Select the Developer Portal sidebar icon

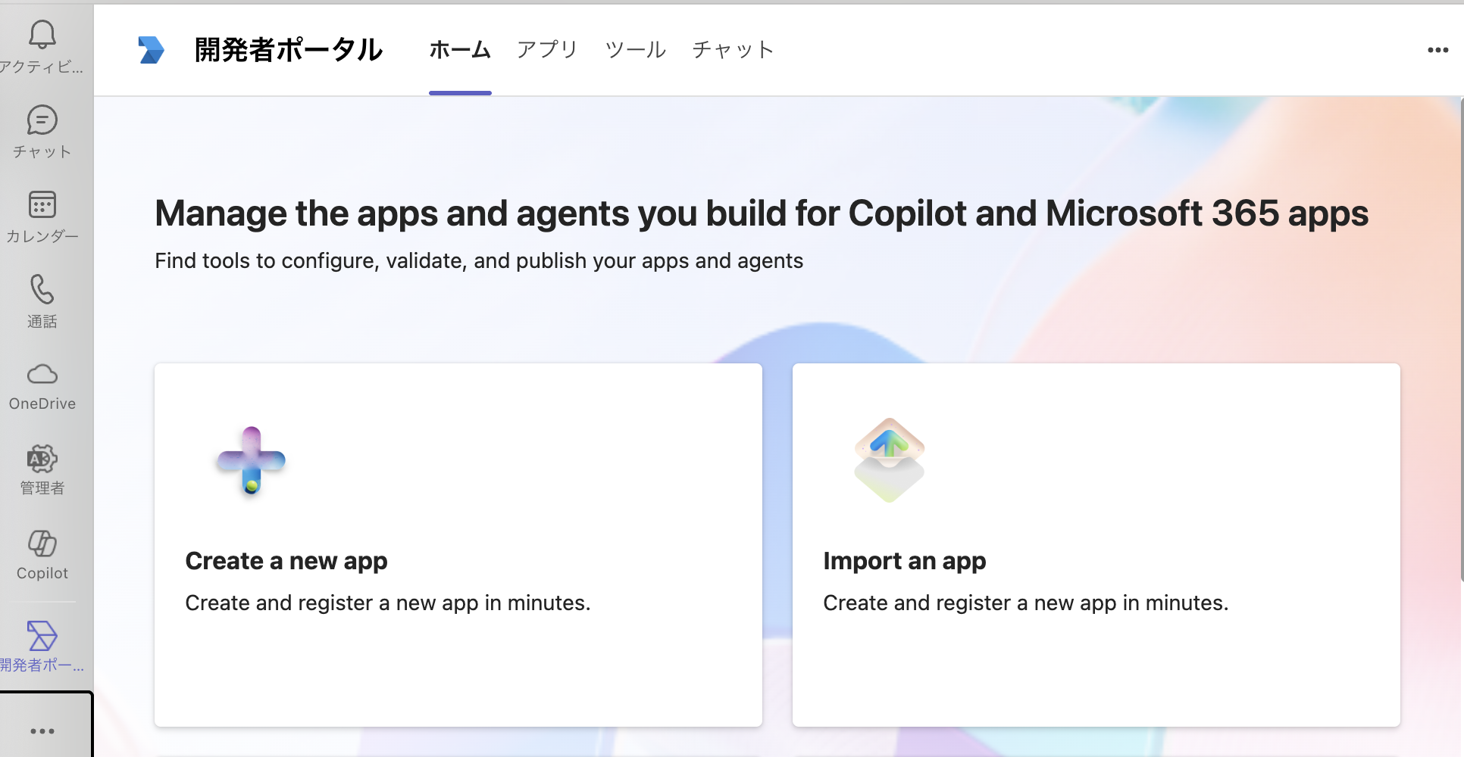pyautogui.click(x=42, y=637)
